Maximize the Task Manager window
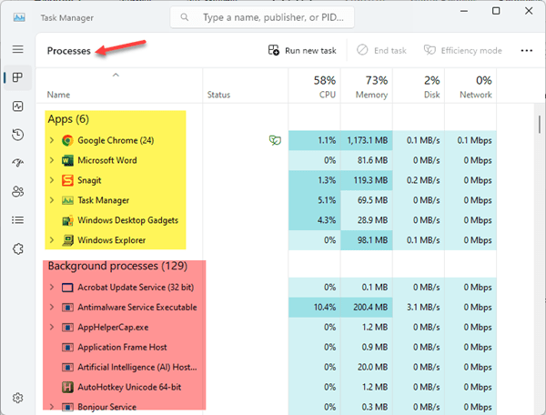This screenshot has width=546, height=415. tap(496, 11)
